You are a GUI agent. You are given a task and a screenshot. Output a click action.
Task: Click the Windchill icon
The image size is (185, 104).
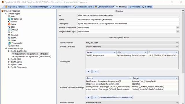click(9, 46)
